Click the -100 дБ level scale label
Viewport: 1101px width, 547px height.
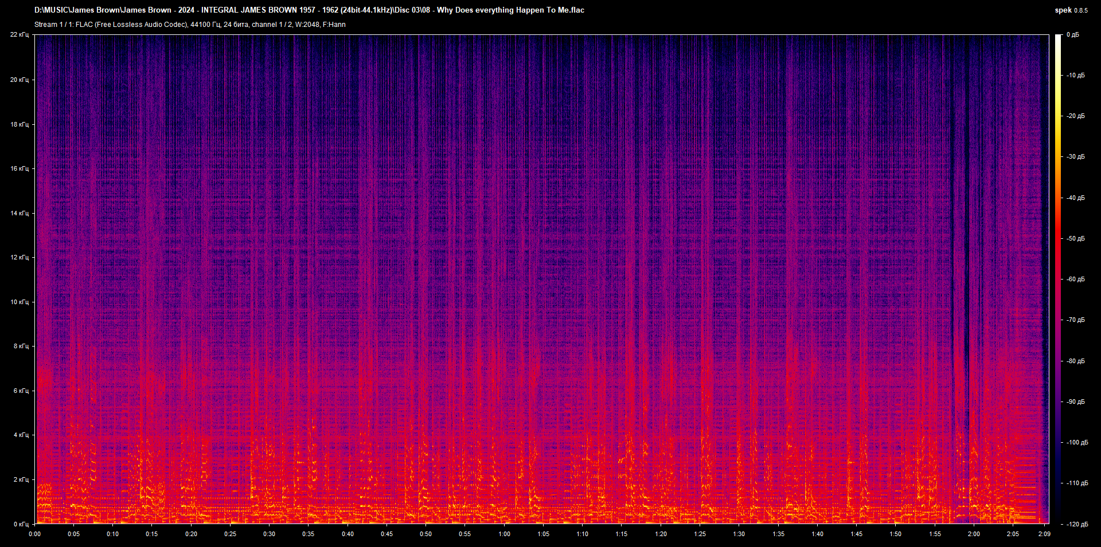[1076, 443]
